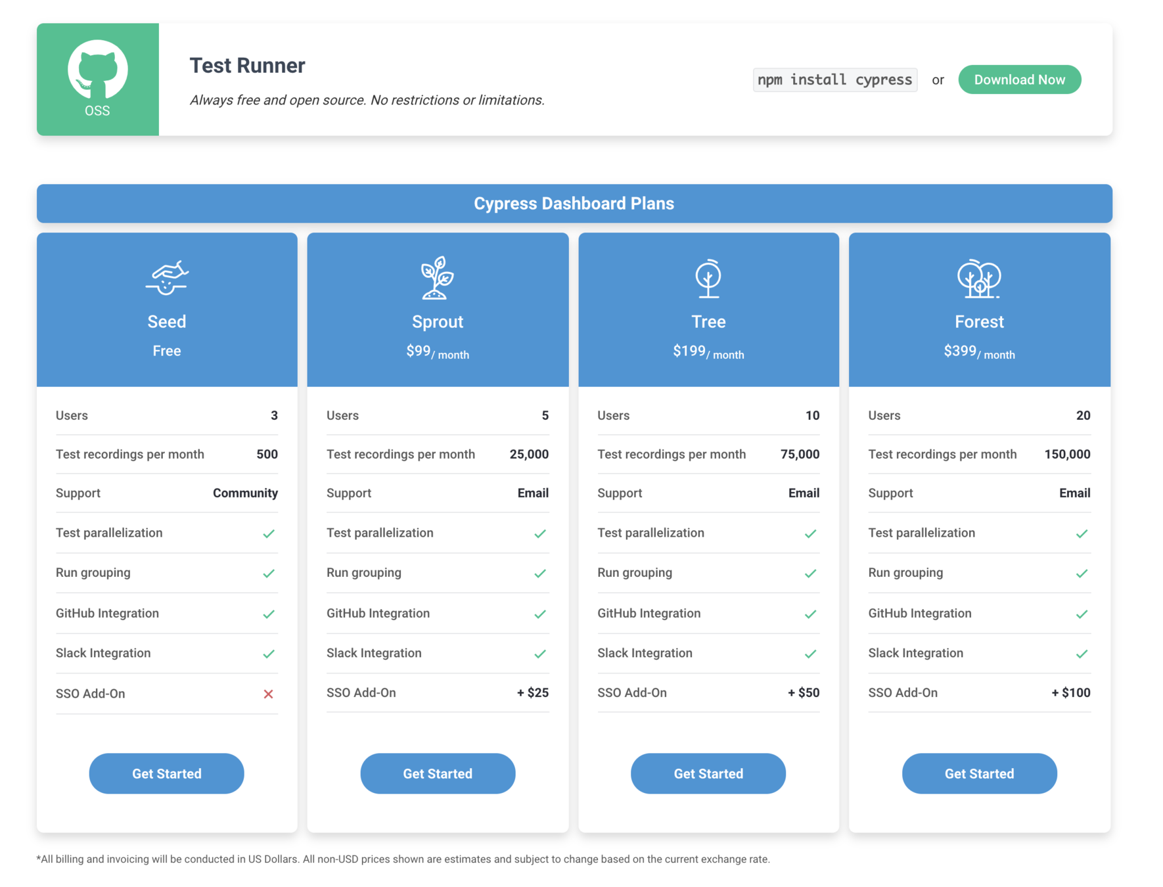Click Sprout's GitHub Integration checkmark
Viewport: 1163px width, 887px height.
click(540, 614)
